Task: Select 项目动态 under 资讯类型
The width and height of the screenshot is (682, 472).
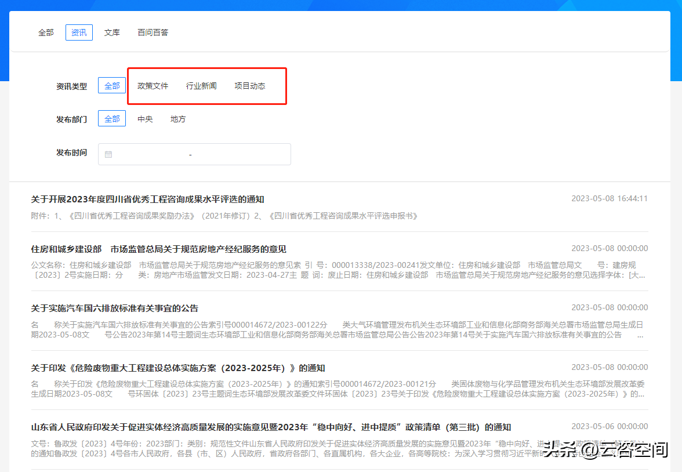Action: pyautogui.click(x=249, y=85)
